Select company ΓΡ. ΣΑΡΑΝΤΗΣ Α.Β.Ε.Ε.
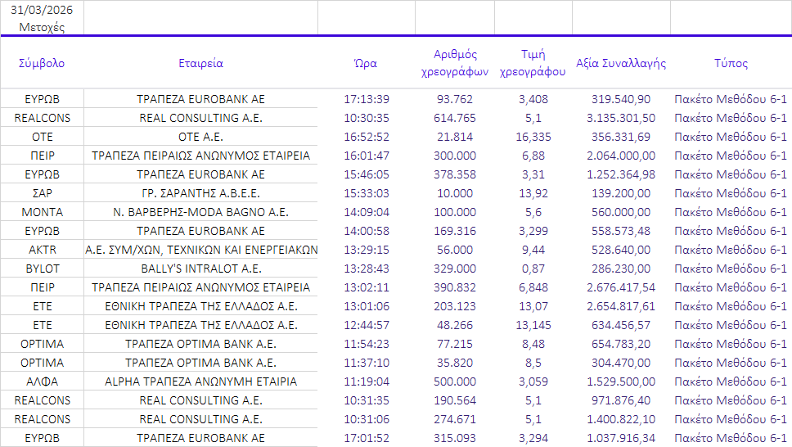This screenshot has height=447, width=792. pyautogui.click(x=200, y=193)
